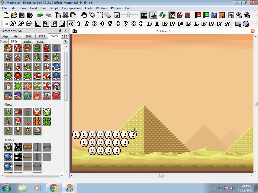
Task: Save the level using the floppy icon
Action: (x=22, y=15)
